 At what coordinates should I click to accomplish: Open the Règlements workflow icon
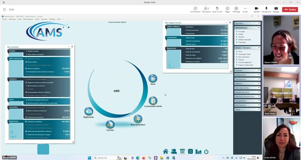pyautogui.click(x=89, y=111)
